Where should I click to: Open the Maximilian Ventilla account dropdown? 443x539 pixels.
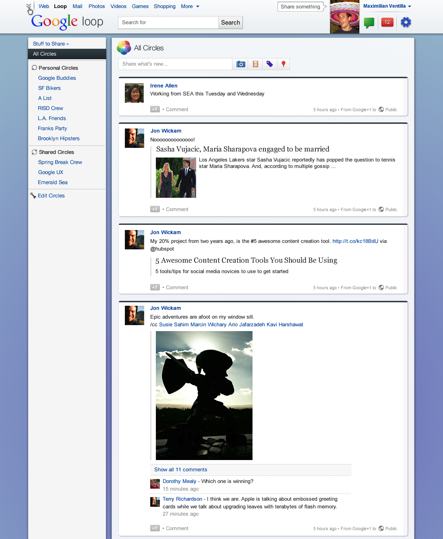[x=387, y=6]
